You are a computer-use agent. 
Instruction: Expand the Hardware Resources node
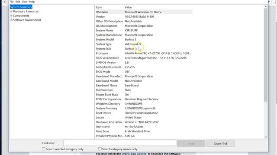pyautogui.click(x=11, y=11)
